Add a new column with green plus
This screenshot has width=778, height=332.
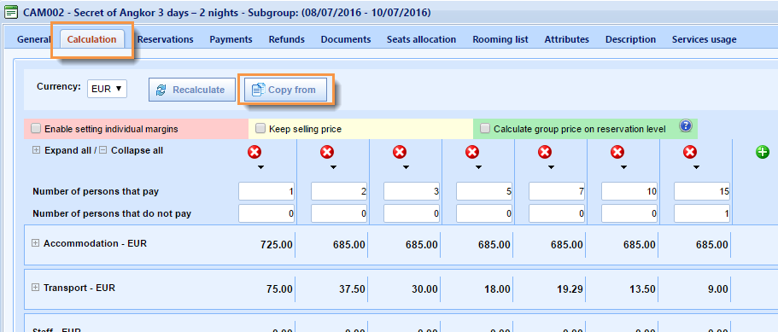click(x=762, y=153)
